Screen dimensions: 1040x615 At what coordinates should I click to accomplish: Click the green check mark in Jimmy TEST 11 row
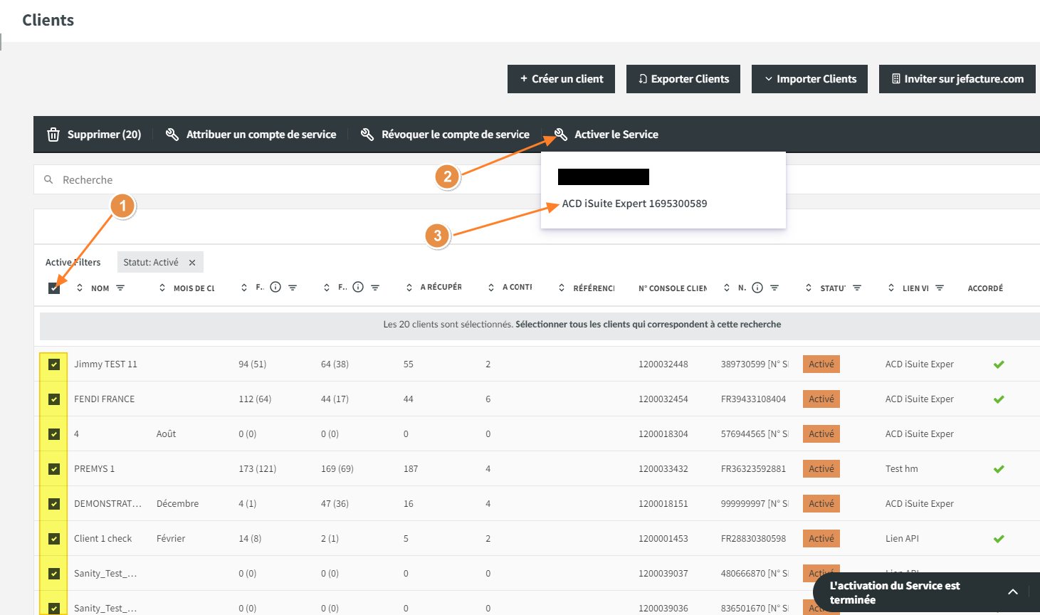999,364
